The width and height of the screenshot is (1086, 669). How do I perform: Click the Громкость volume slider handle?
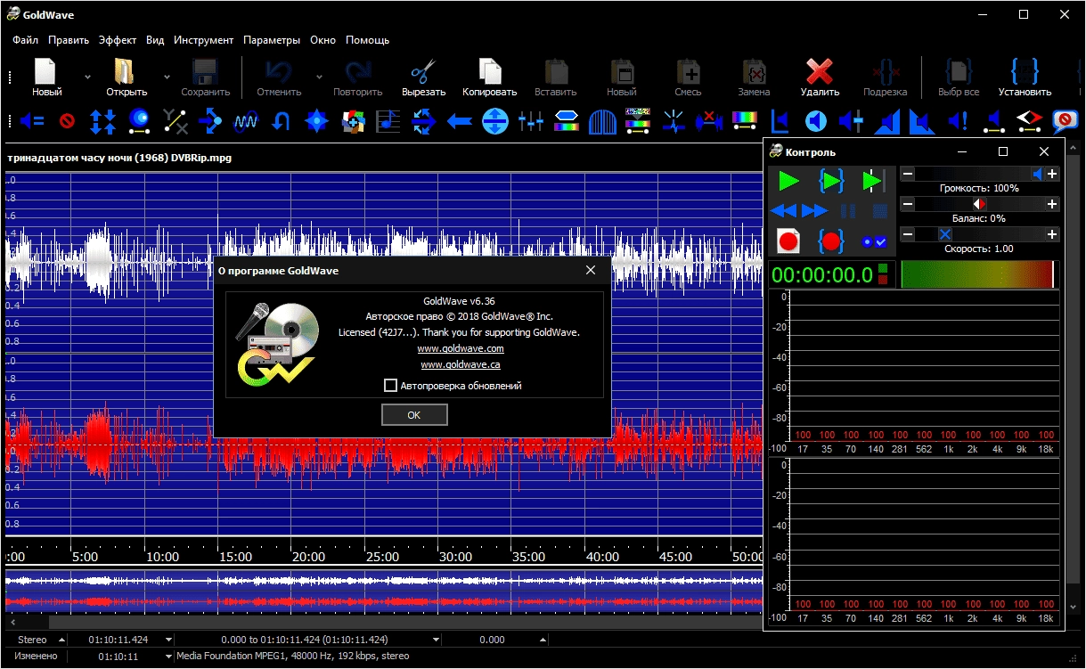tap(1038, 175)
